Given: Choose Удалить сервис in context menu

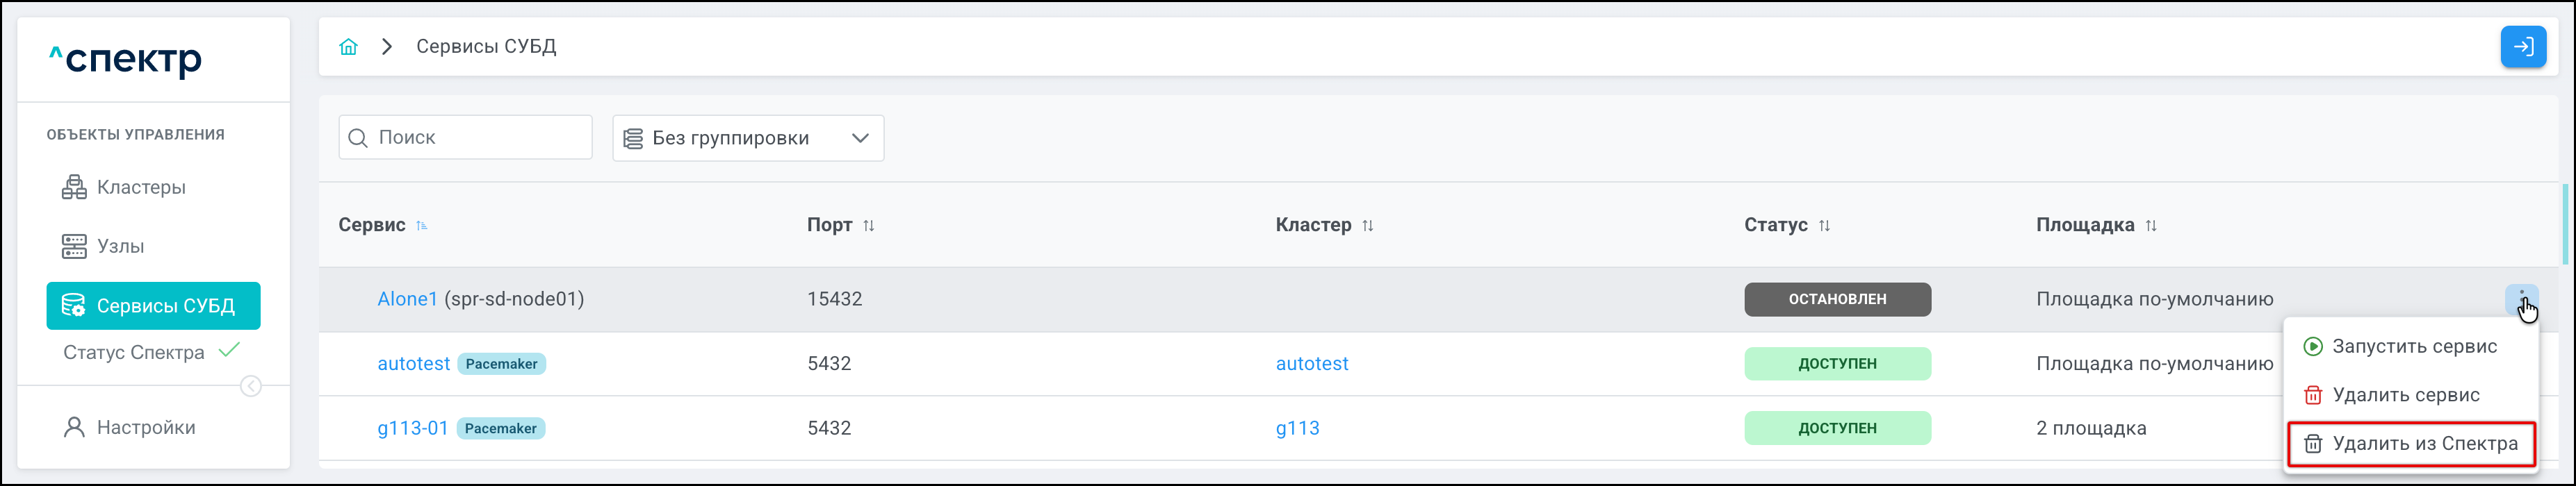Looking at the screenshot, I should [x=2405, y=395].
